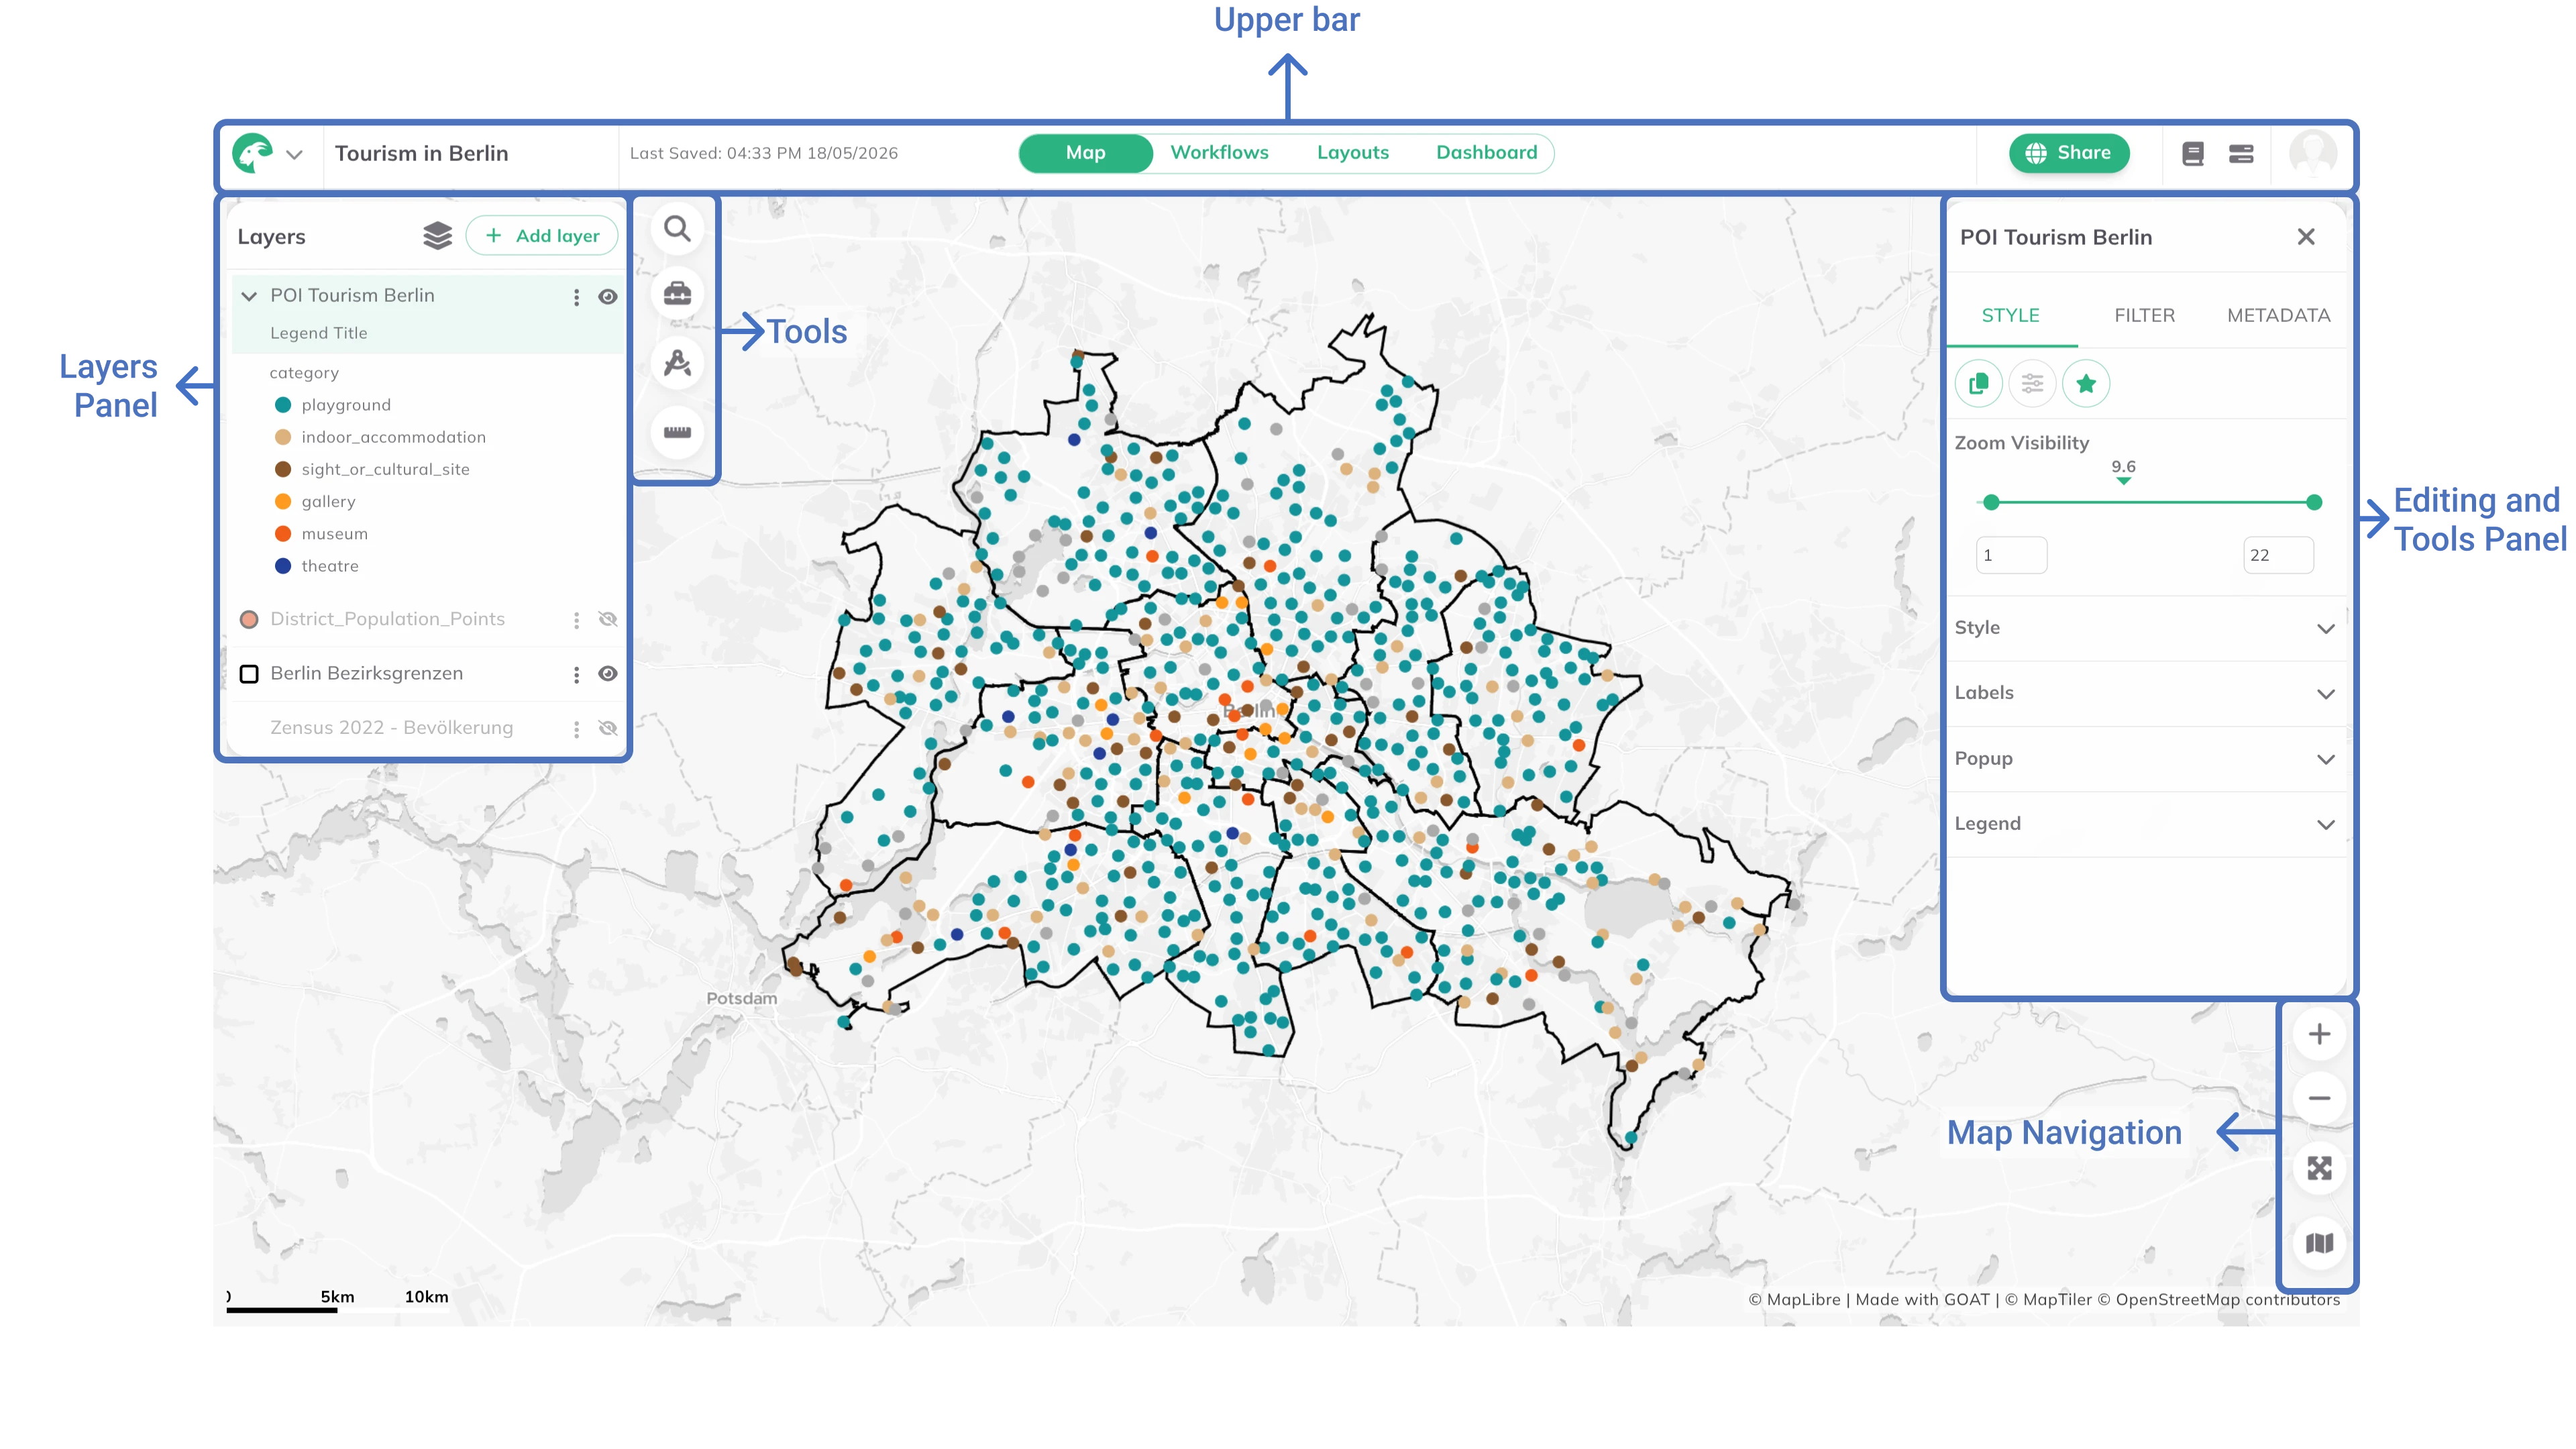
Task: Toggle fullscreen map view
Action: 2319,1169
